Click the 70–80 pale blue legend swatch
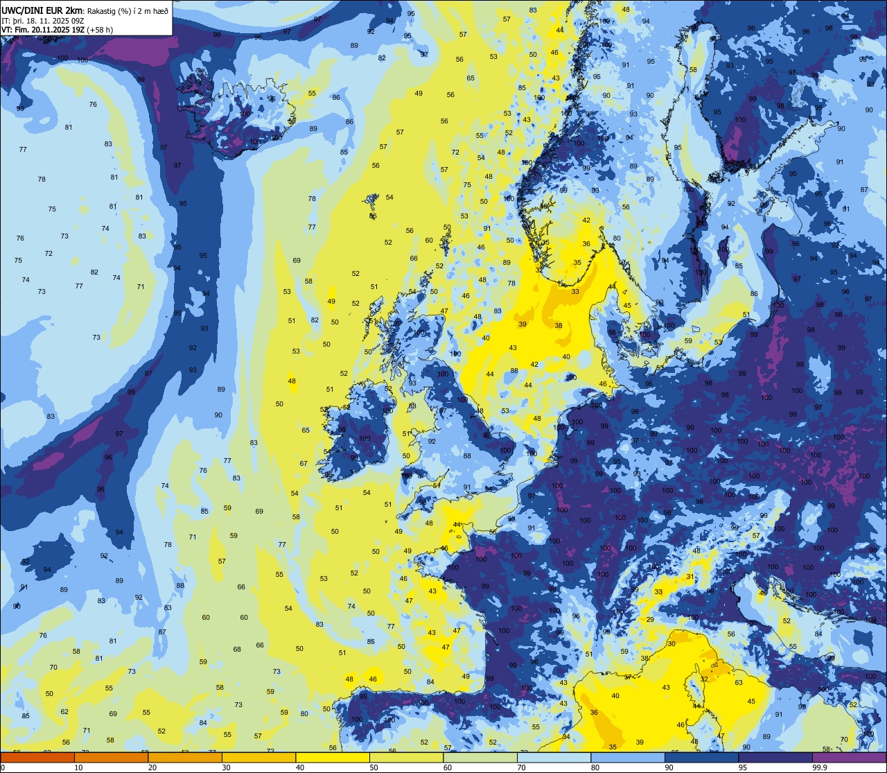Viewport: 887px width, 773px height. (x=554, y=757)
